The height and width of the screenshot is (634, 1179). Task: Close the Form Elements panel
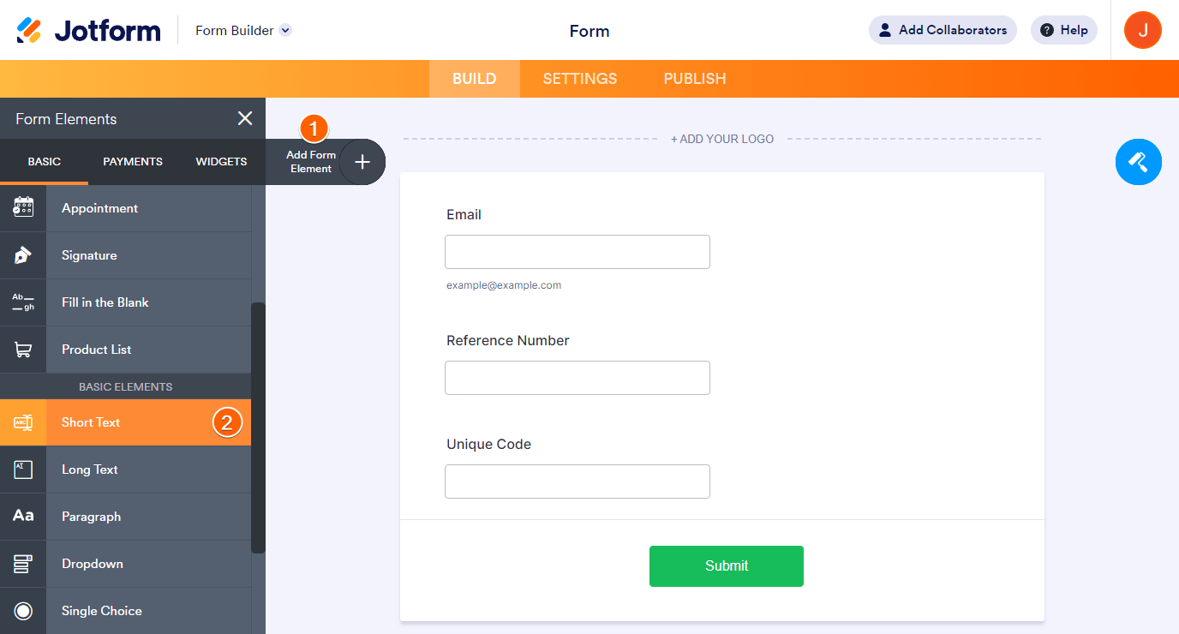point(245,119)
